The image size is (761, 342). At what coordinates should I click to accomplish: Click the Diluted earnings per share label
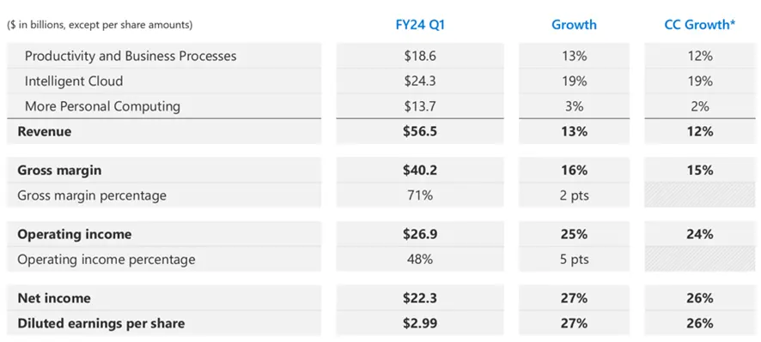pyautogui.click(x=101, y=323)
